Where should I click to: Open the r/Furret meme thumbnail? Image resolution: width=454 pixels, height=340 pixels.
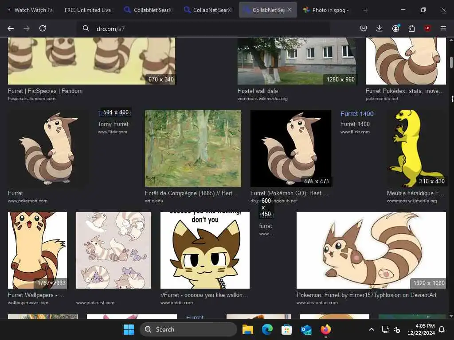[x=205, y=251]
